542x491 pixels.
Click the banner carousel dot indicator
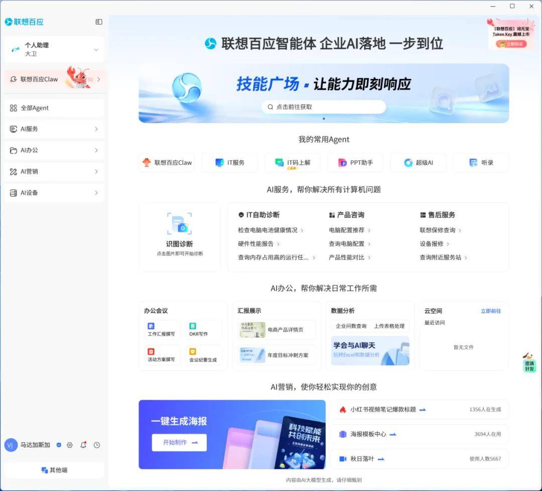point(324,119)
